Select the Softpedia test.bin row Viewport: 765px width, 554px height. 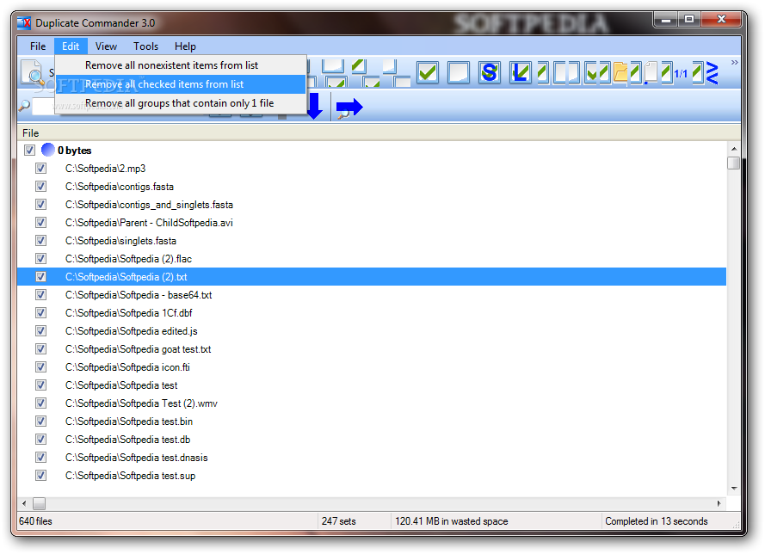tap(372, 421)
